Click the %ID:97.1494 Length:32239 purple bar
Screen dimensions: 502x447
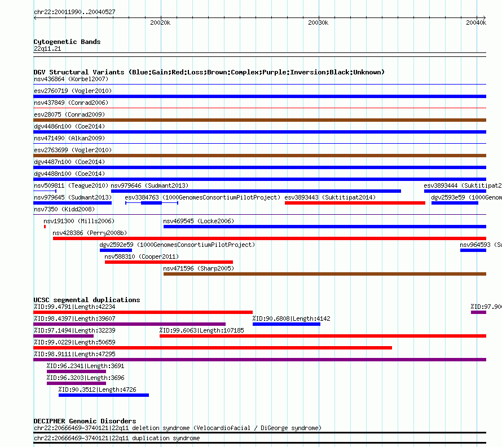63,336
